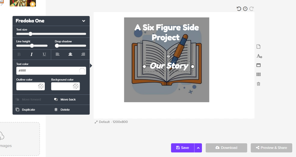296x157 pixels.
Task: Click the add text icon in right sidebar
Action: coord(259,56)
